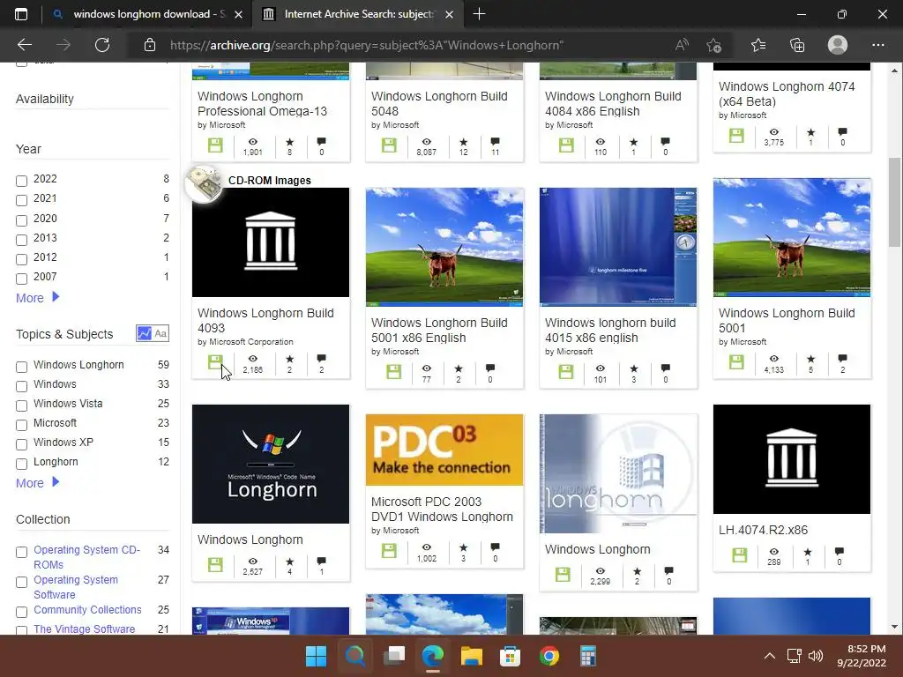Image resolution: width=903 pixels, height=677 pixels.
Task: Switch Topics & Subjects to chart view
Action: [144, 333]
